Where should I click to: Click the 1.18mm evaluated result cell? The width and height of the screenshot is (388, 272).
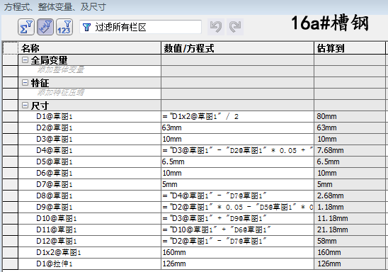[x=350, y=207]
